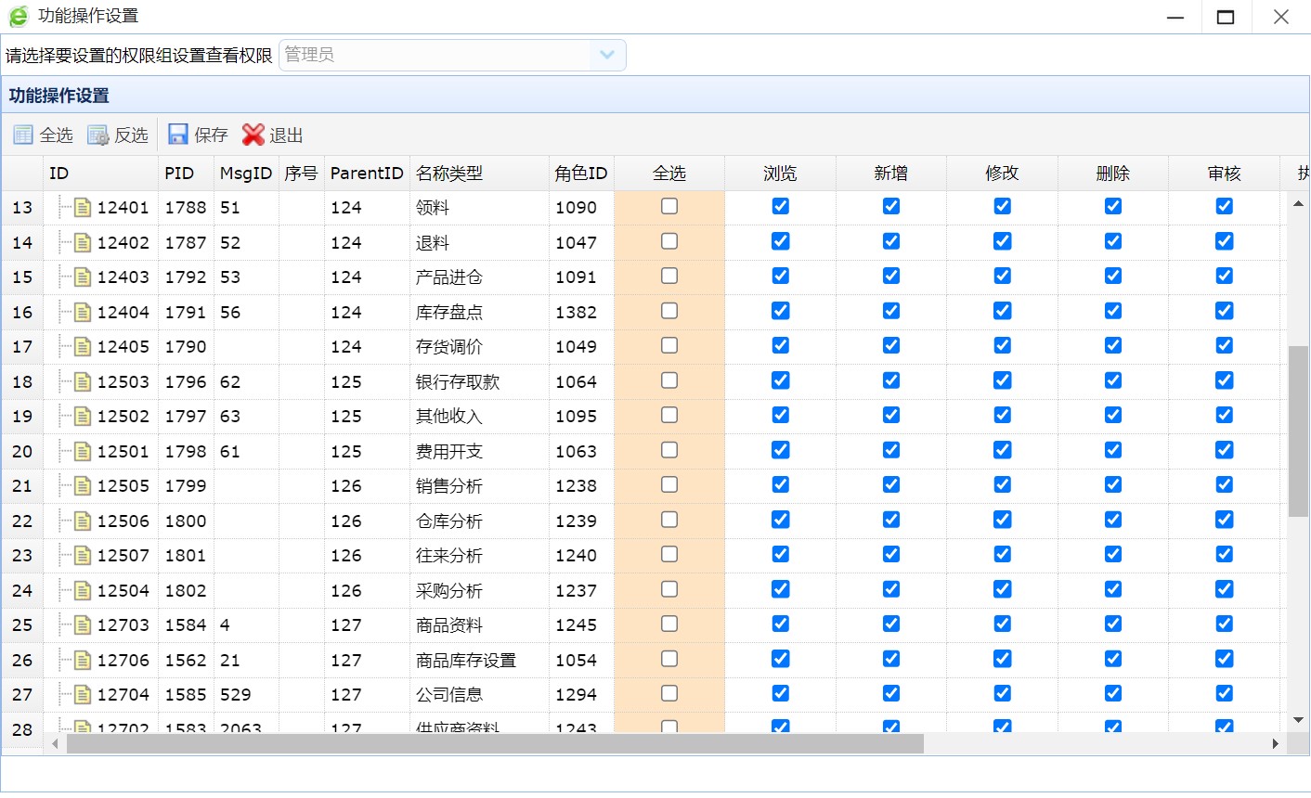Uncheck 浏览 permission for 退料
1311x798 pixels.
(781, 241)
